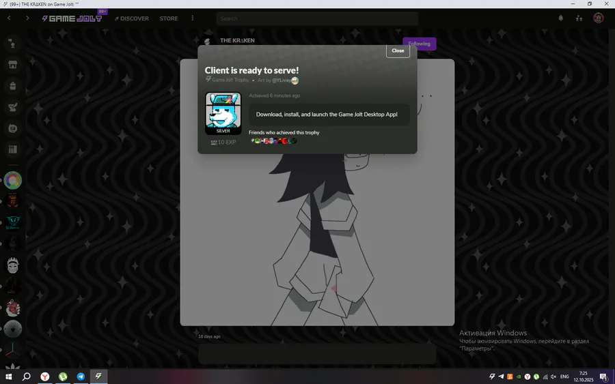The width and height of the screenshot is (615, 384).
Task: Open the storefront icon in the sidebar
Action: pos(12,65)
